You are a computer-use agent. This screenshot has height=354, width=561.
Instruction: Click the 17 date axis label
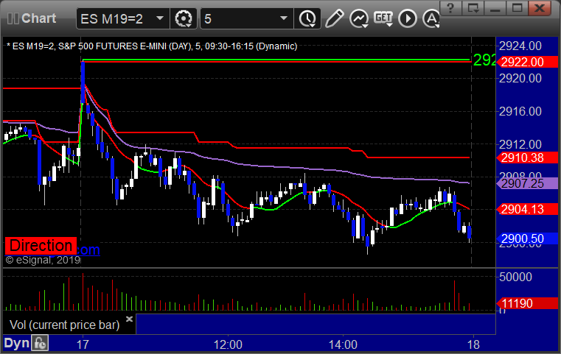(x=83, y=344)
